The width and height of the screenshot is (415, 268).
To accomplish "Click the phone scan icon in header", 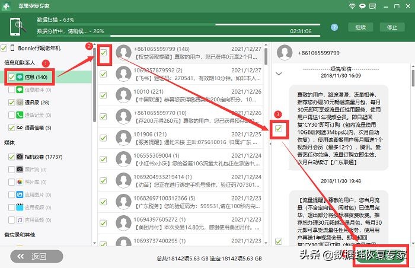I will pyautogui.click(x=17, y=27).
